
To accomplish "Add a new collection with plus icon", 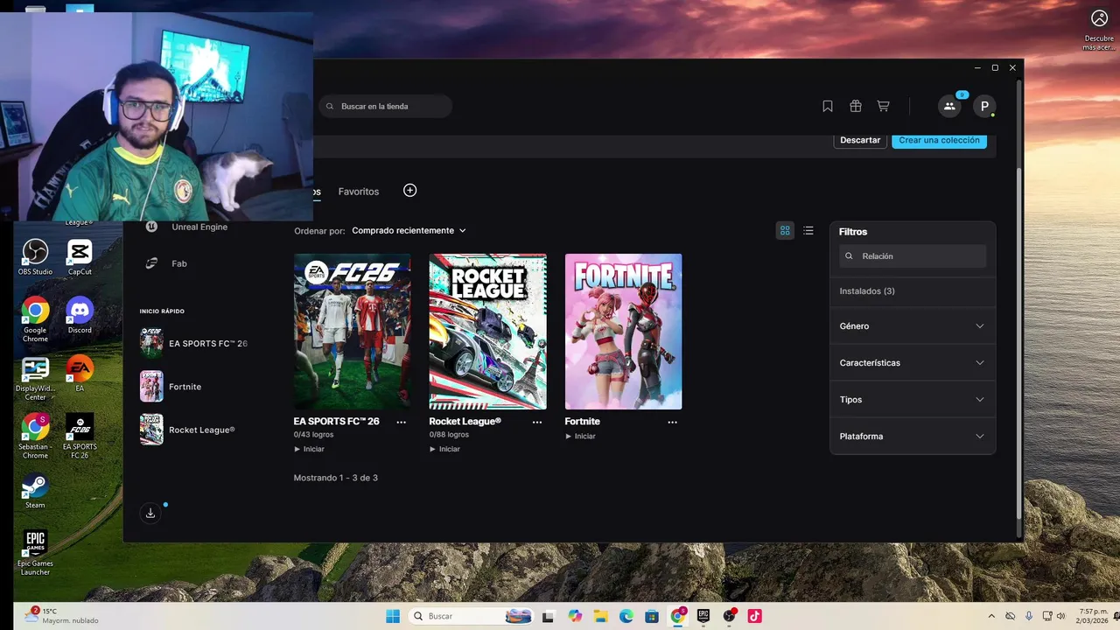I will pyautogui.click(x=409, y=191).
